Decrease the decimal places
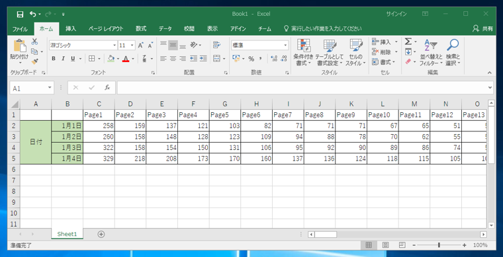The height and width of the screenshot is (257, 503). [x=284, y=59]
